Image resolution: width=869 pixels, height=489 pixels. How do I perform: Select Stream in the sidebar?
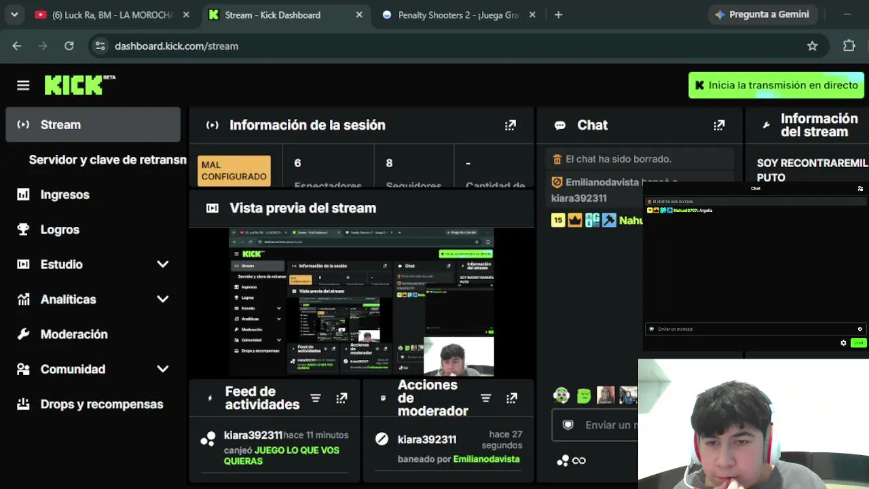[x=93, y=125]
